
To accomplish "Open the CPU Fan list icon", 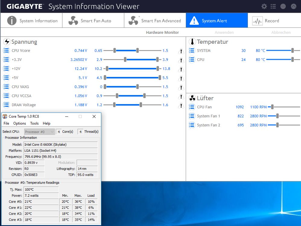I will pyautogui.click(x=192, y=107).
